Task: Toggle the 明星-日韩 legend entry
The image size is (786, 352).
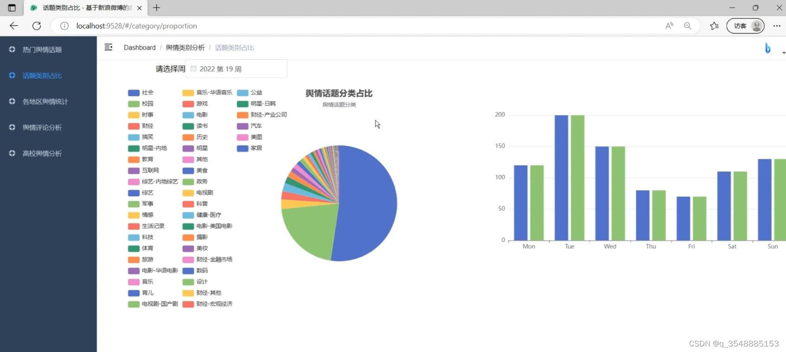Action: tap(256, 104)
